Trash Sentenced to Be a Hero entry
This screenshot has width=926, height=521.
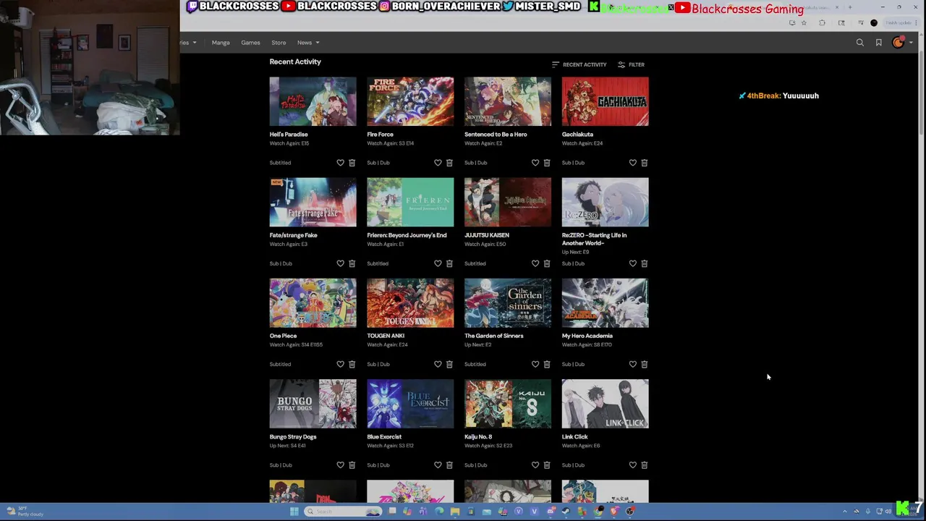[547, 163]
